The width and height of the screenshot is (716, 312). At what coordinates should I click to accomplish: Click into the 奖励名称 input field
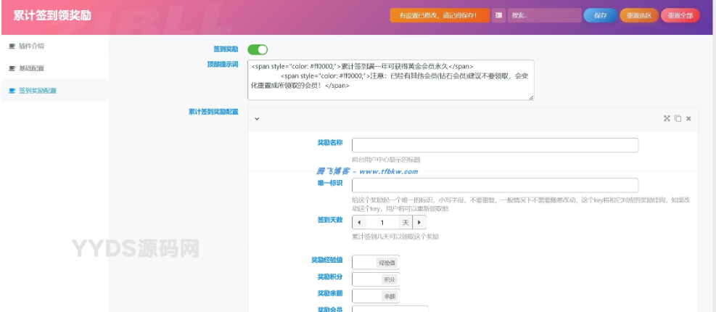pos(495,145)
